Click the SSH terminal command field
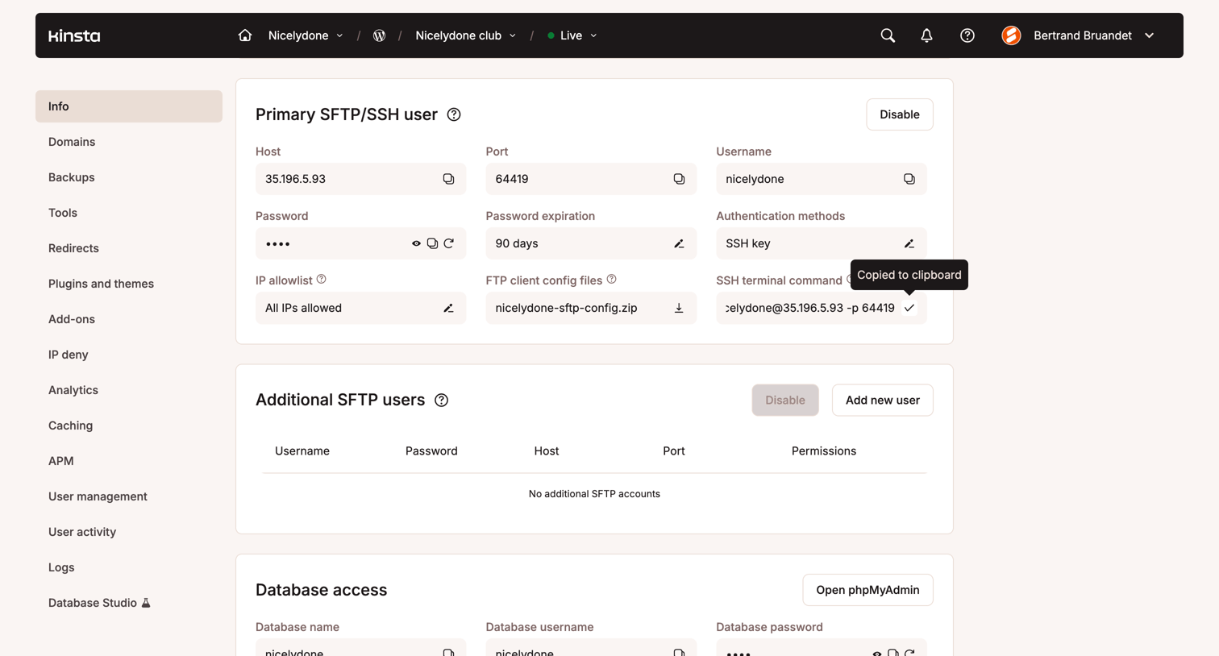This screenshot has width=1219, height=656. point(822,308)
